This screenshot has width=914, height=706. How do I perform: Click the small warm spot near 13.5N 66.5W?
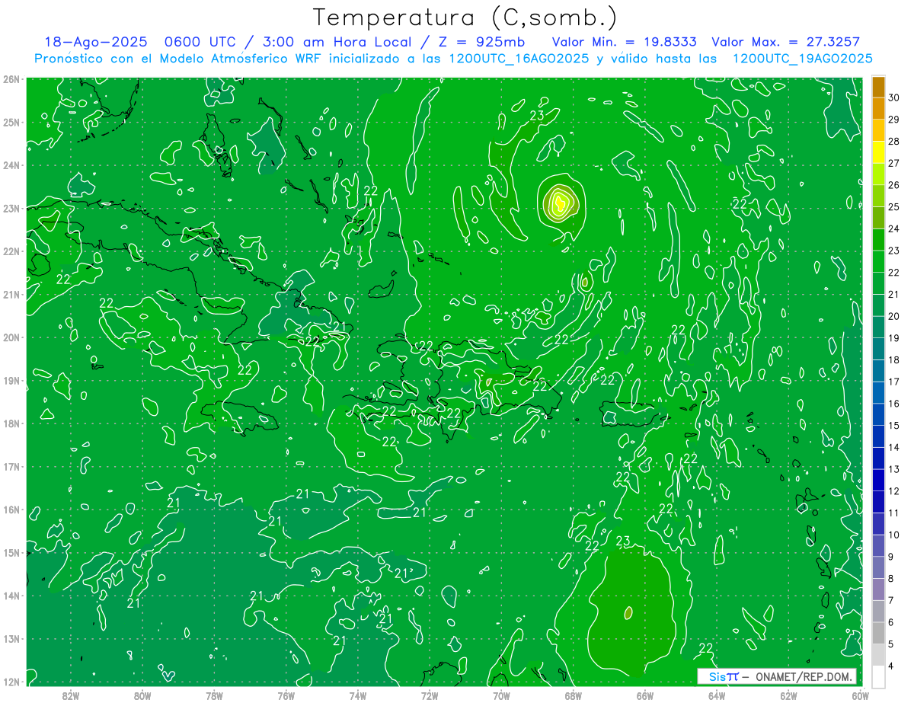pos(628,612)
